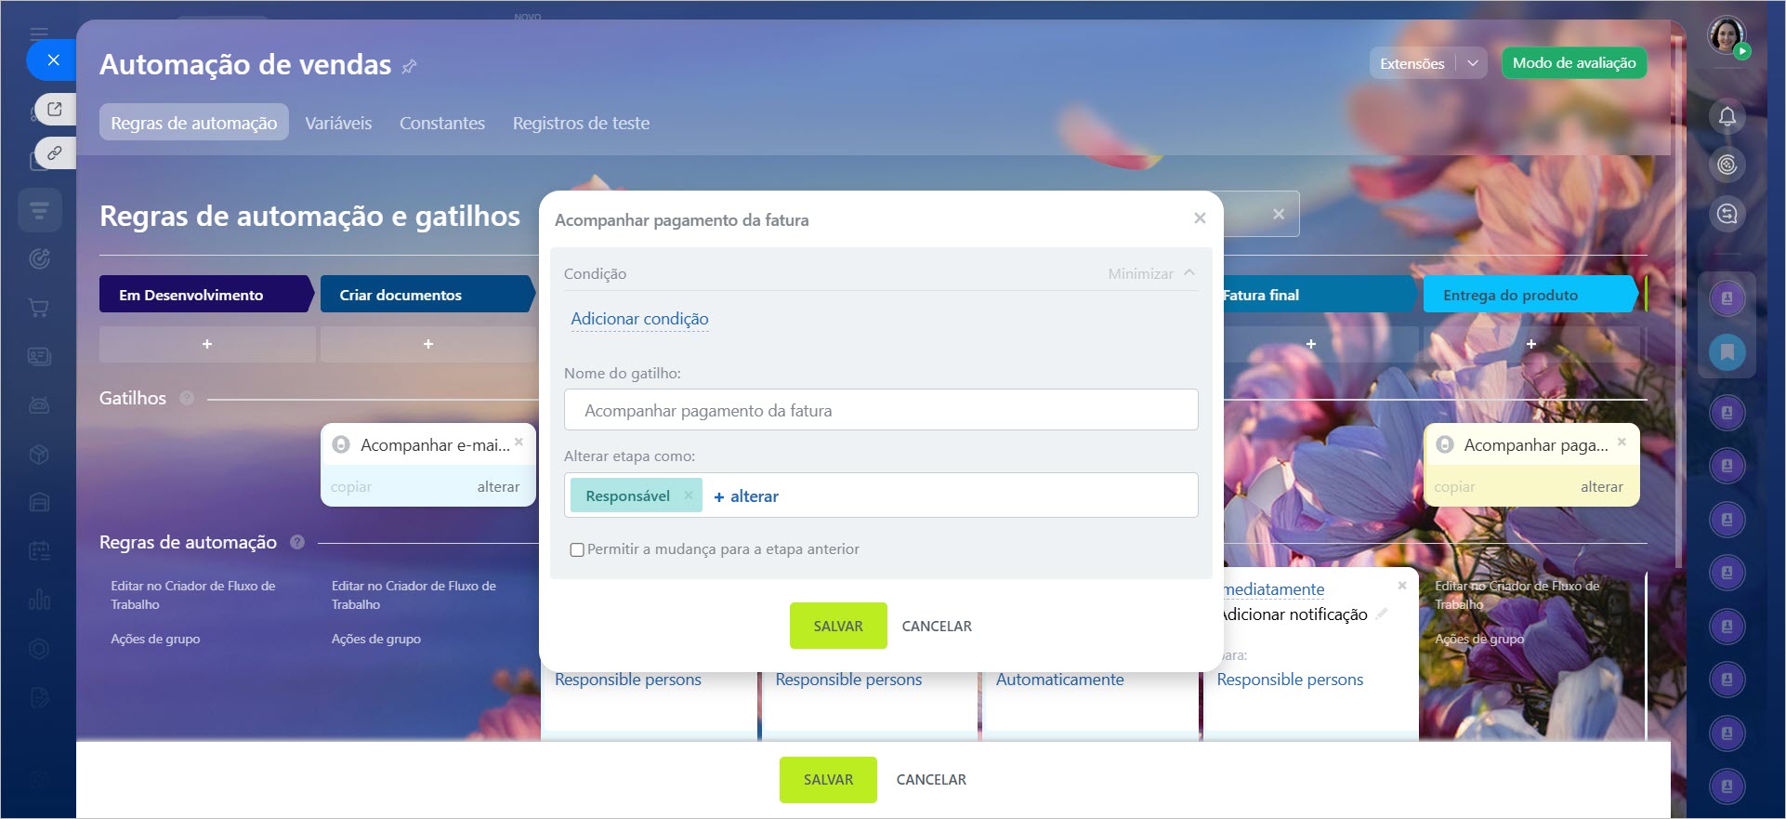
Task: Click the pin icon beside Automação de vendas
Action: pos(409,66)
